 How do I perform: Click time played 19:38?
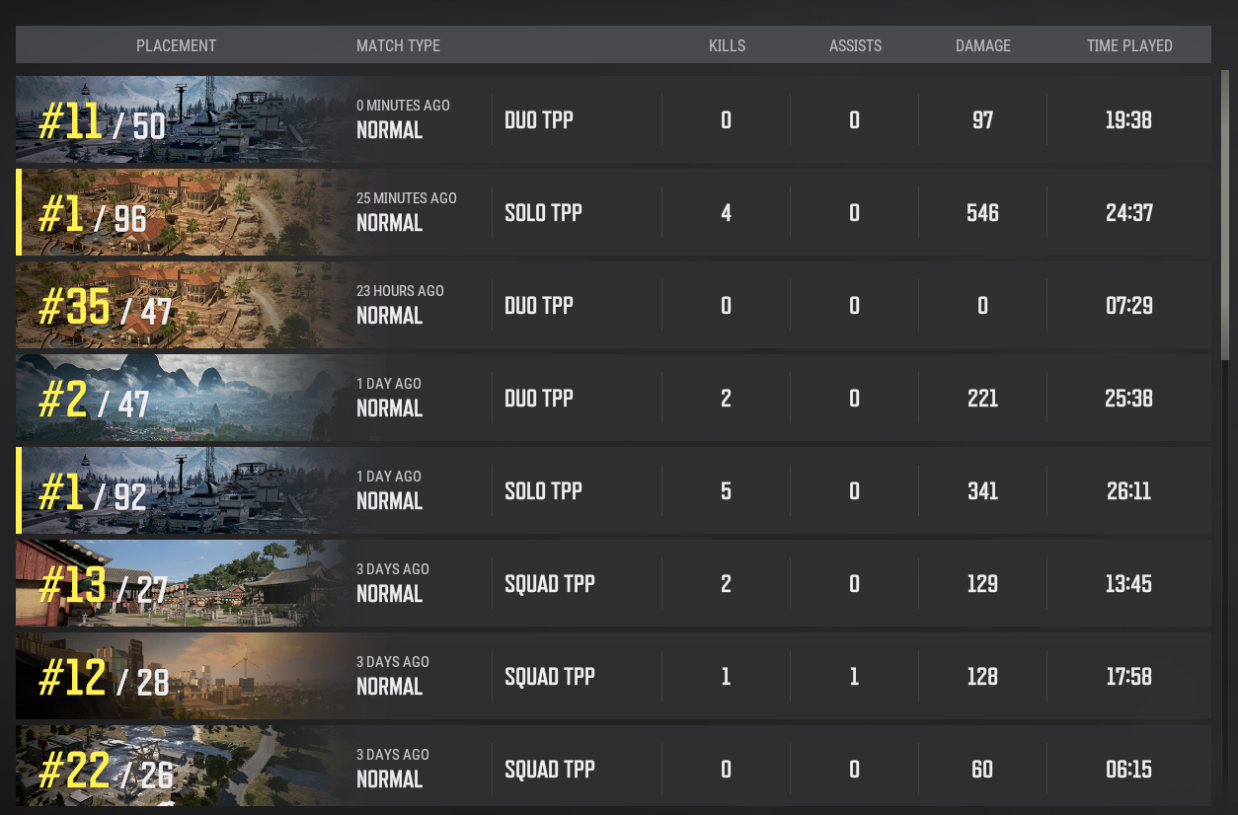(1129, 120)
